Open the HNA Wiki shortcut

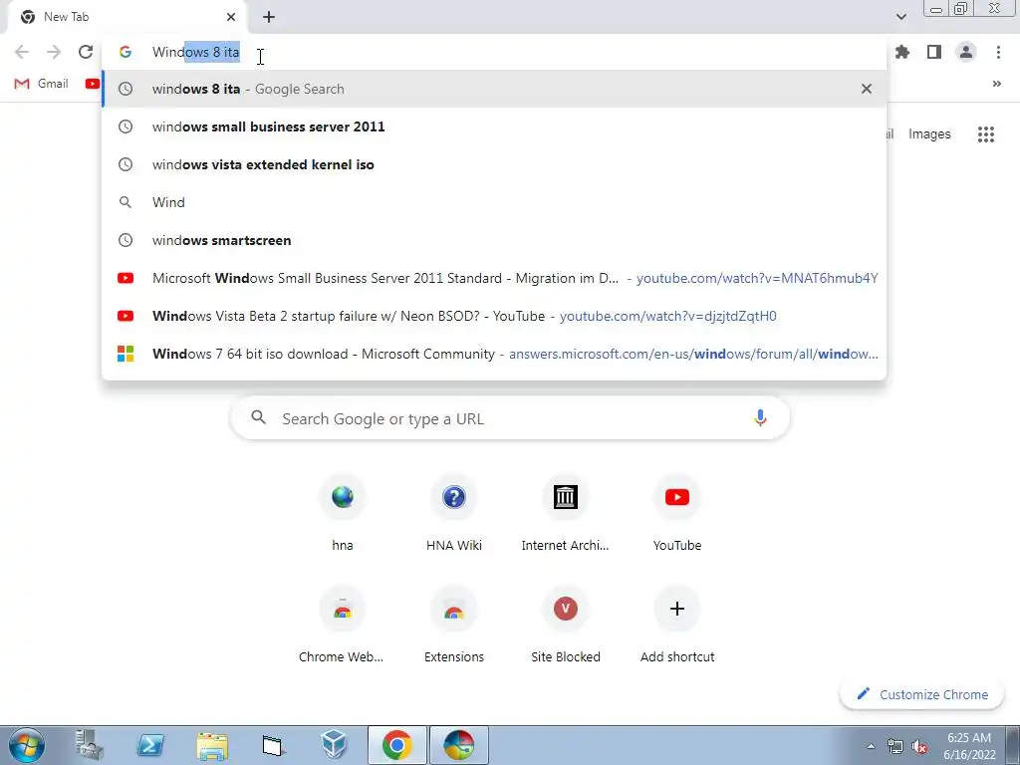(x=454, y=514)
